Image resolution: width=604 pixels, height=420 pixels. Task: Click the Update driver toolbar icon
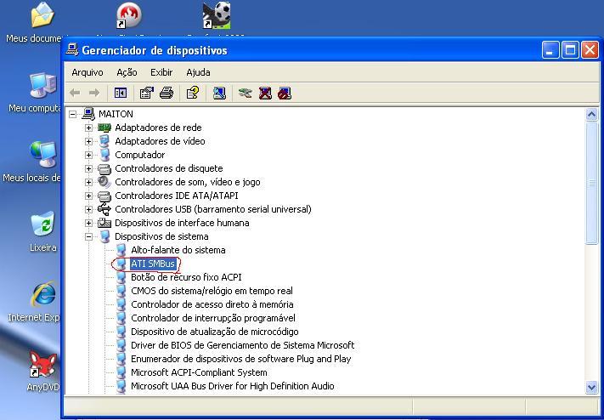click(x=246, y=93)
